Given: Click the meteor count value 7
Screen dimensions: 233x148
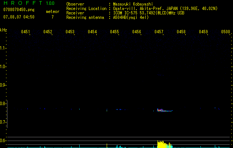Looking at the screenshot, I should [x=53, y=17].
